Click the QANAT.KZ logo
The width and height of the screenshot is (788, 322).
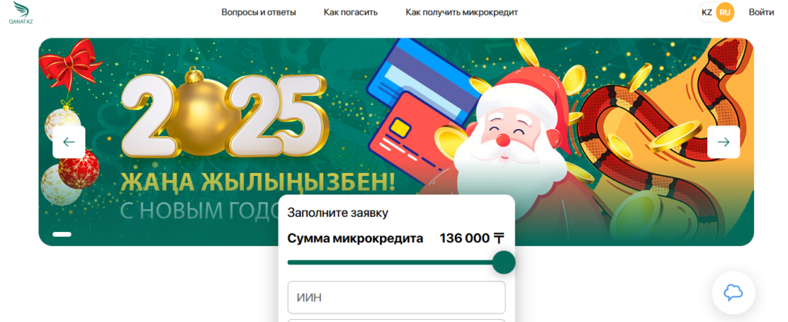click(21, 12)
